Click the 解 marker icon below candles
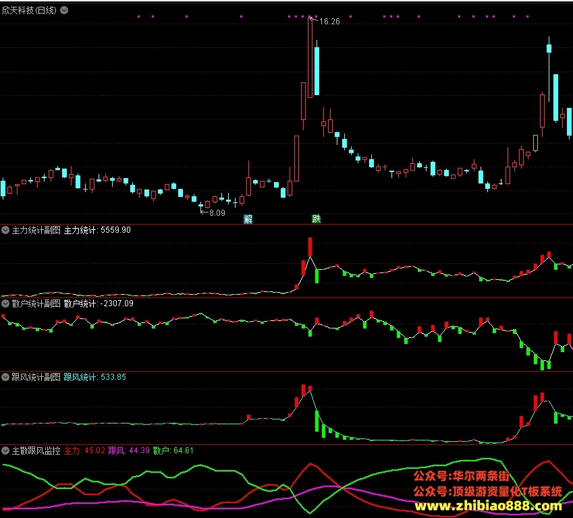The width and height of the screenshot is (573, 518). point(248,219)
